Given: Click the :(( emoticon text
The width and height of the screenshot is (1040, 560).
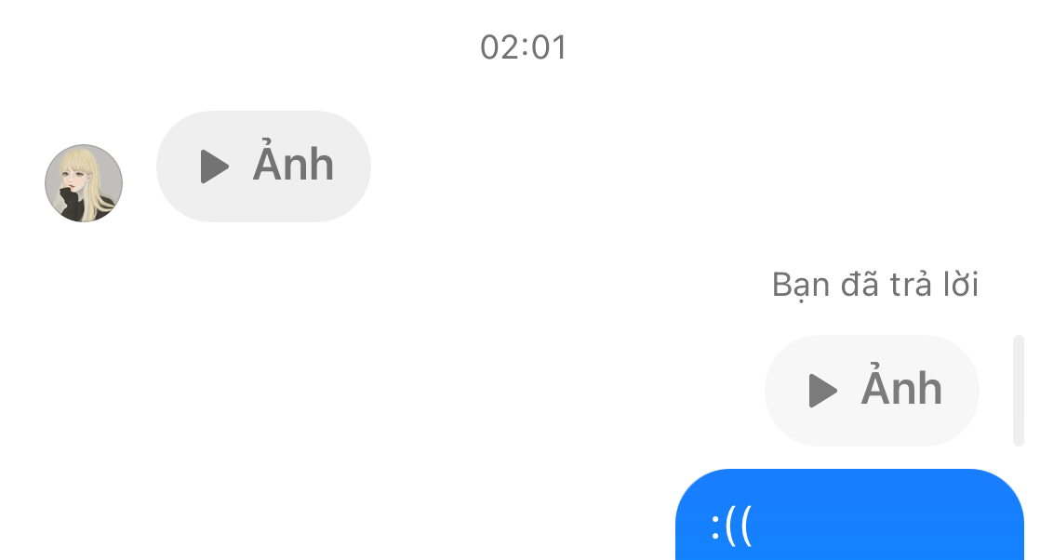Looking at the screenshot, I should click(x=731, y=527).
